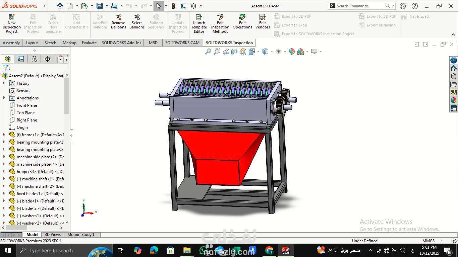Click Zoom to Area magnifier icon
The image size is (458, 257).
pos(217,52)
